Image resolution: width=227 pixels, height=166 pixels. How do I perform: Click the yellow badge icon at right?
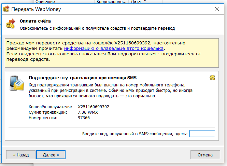tap(212, 78)
